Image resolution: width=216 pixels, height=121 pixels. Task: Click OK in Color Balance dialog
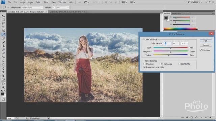206,41
